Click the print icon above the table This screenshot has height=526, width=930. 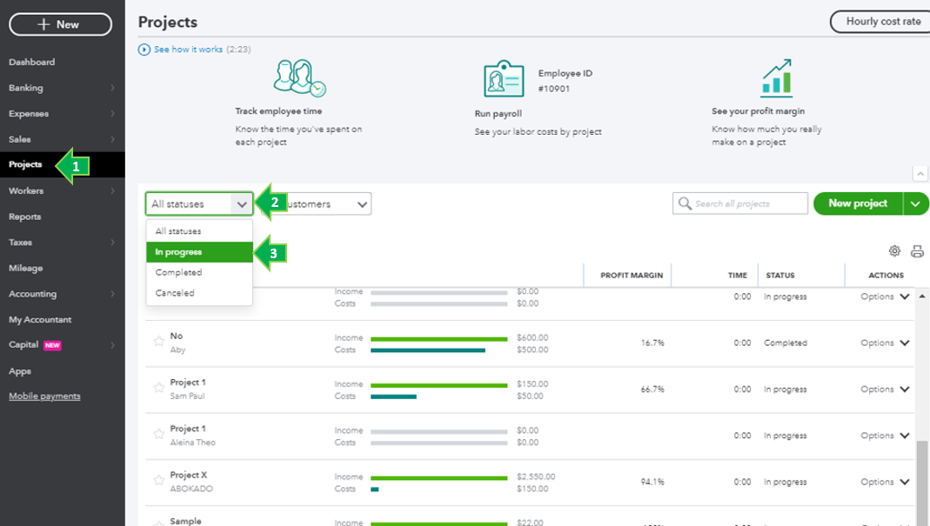(x=917, y=251)
